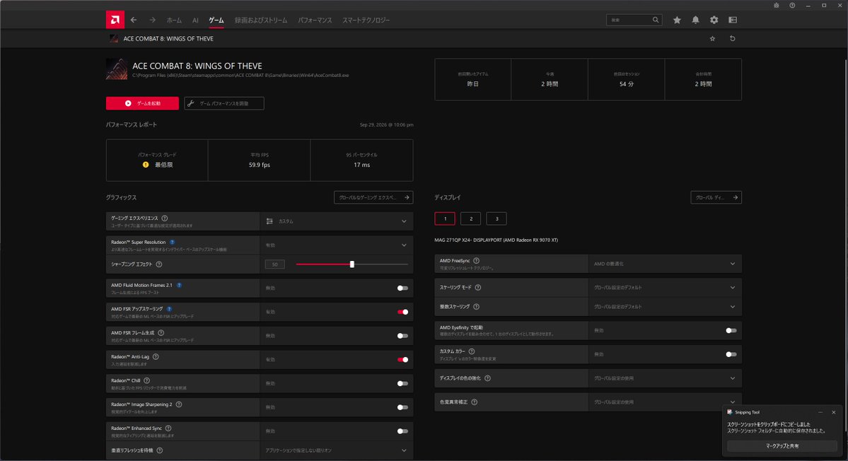Open the 録画およびストリーム tab
This screenshot has height=461, width=848.
[x=261, y=20]
